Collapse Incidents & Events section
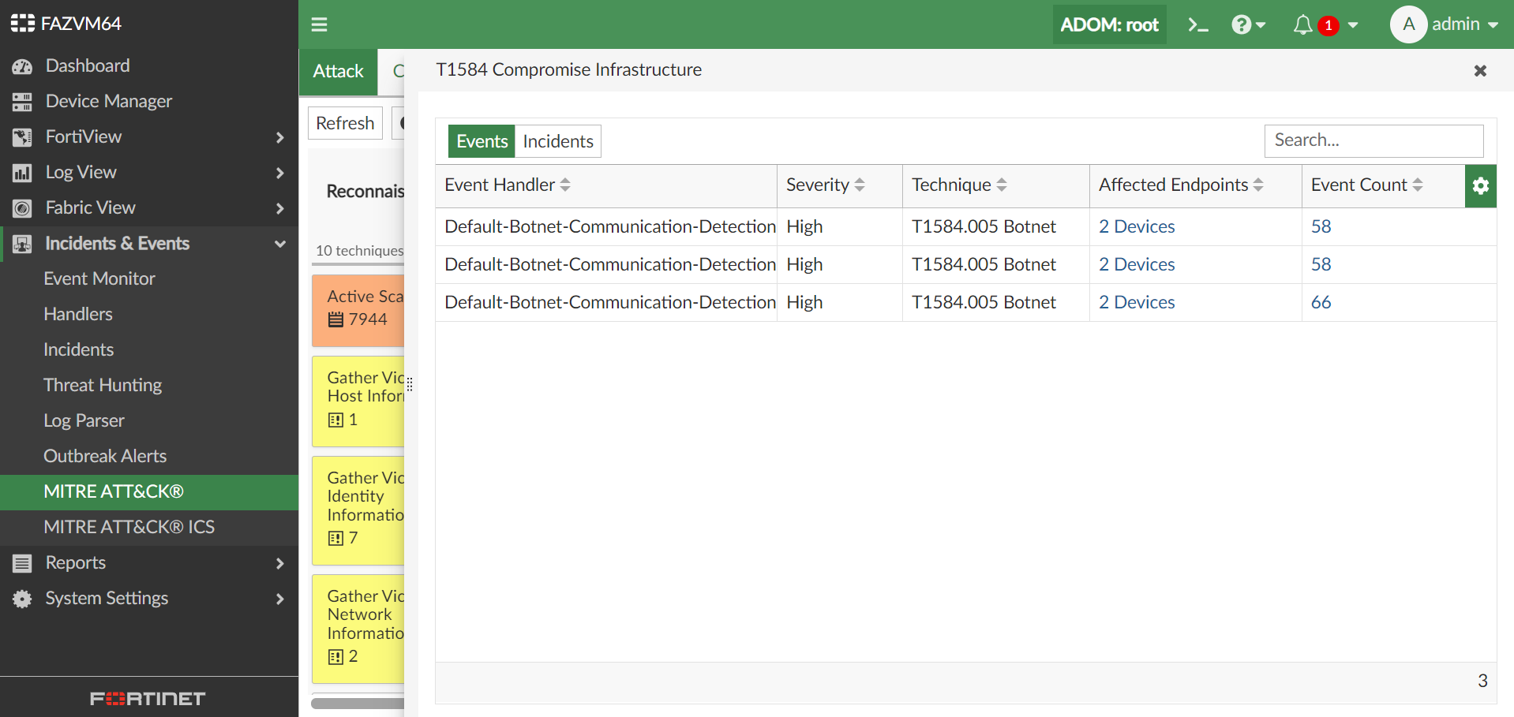Viewport: 1514px width, 717px height. tap(279, 244)
